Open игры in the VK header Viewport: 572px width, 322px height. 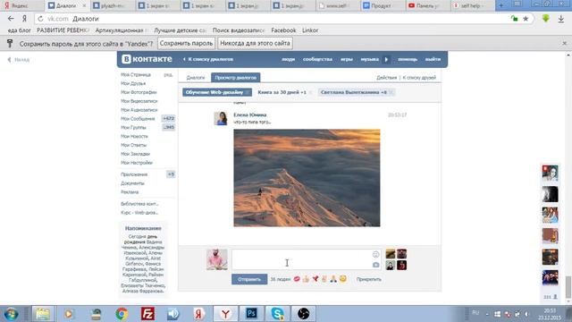pyautogui.click(x=346, y=59)
